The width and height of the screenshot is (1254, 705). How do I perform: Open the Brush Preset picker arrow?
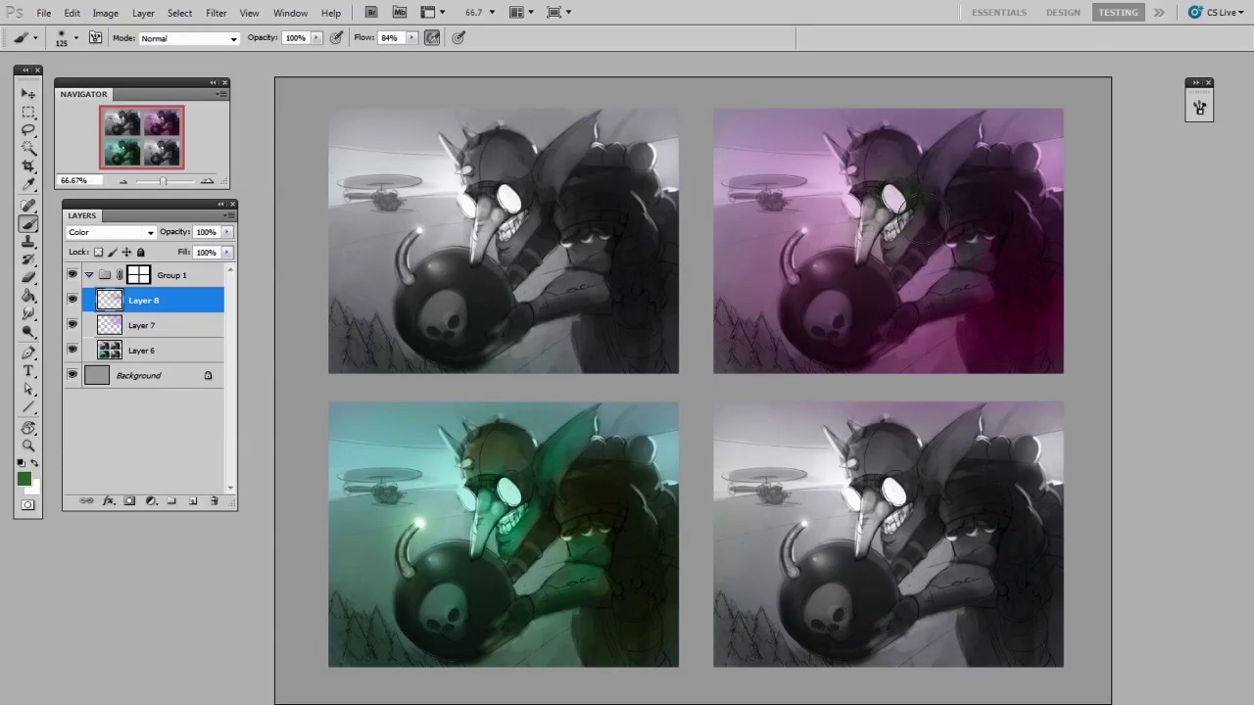pos(76,37)
